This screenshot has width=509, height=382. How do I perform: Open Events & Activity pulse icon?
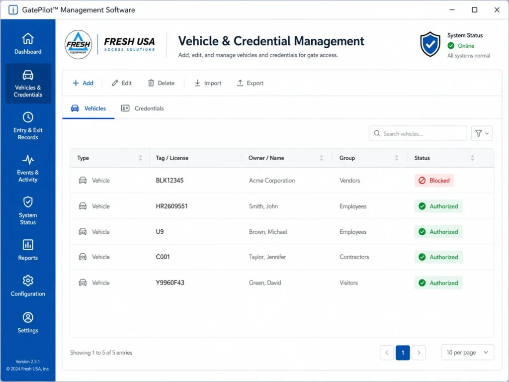[28, 160]
